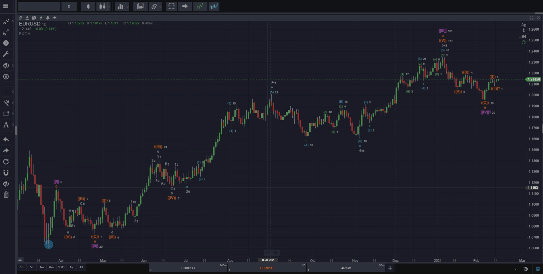The image size is (543, 274).
Task: Select the 6m time range button
Action: [51, 267]
